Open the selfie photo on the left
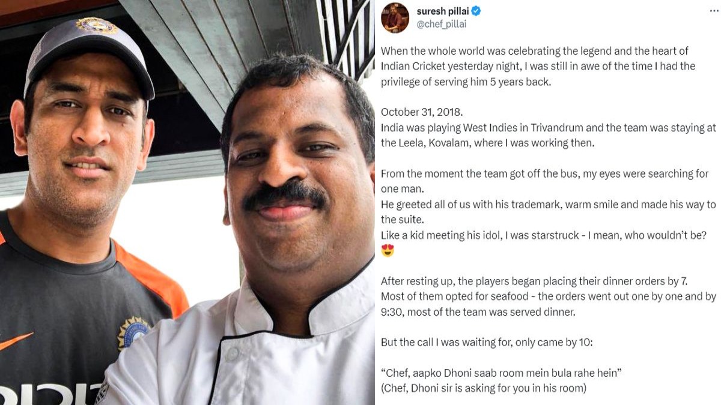This screenshot has width=721, height=405. point(187,202)
